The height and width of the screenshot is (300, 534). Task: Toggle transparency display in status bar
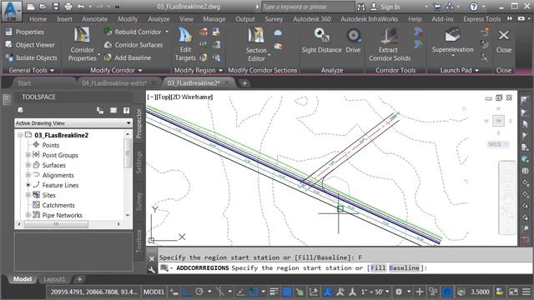(287, 292)
